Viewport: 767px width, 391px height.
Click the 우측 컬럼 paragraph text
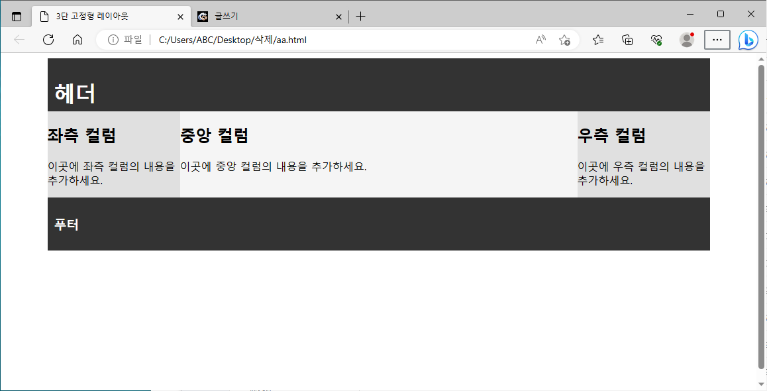641,173
